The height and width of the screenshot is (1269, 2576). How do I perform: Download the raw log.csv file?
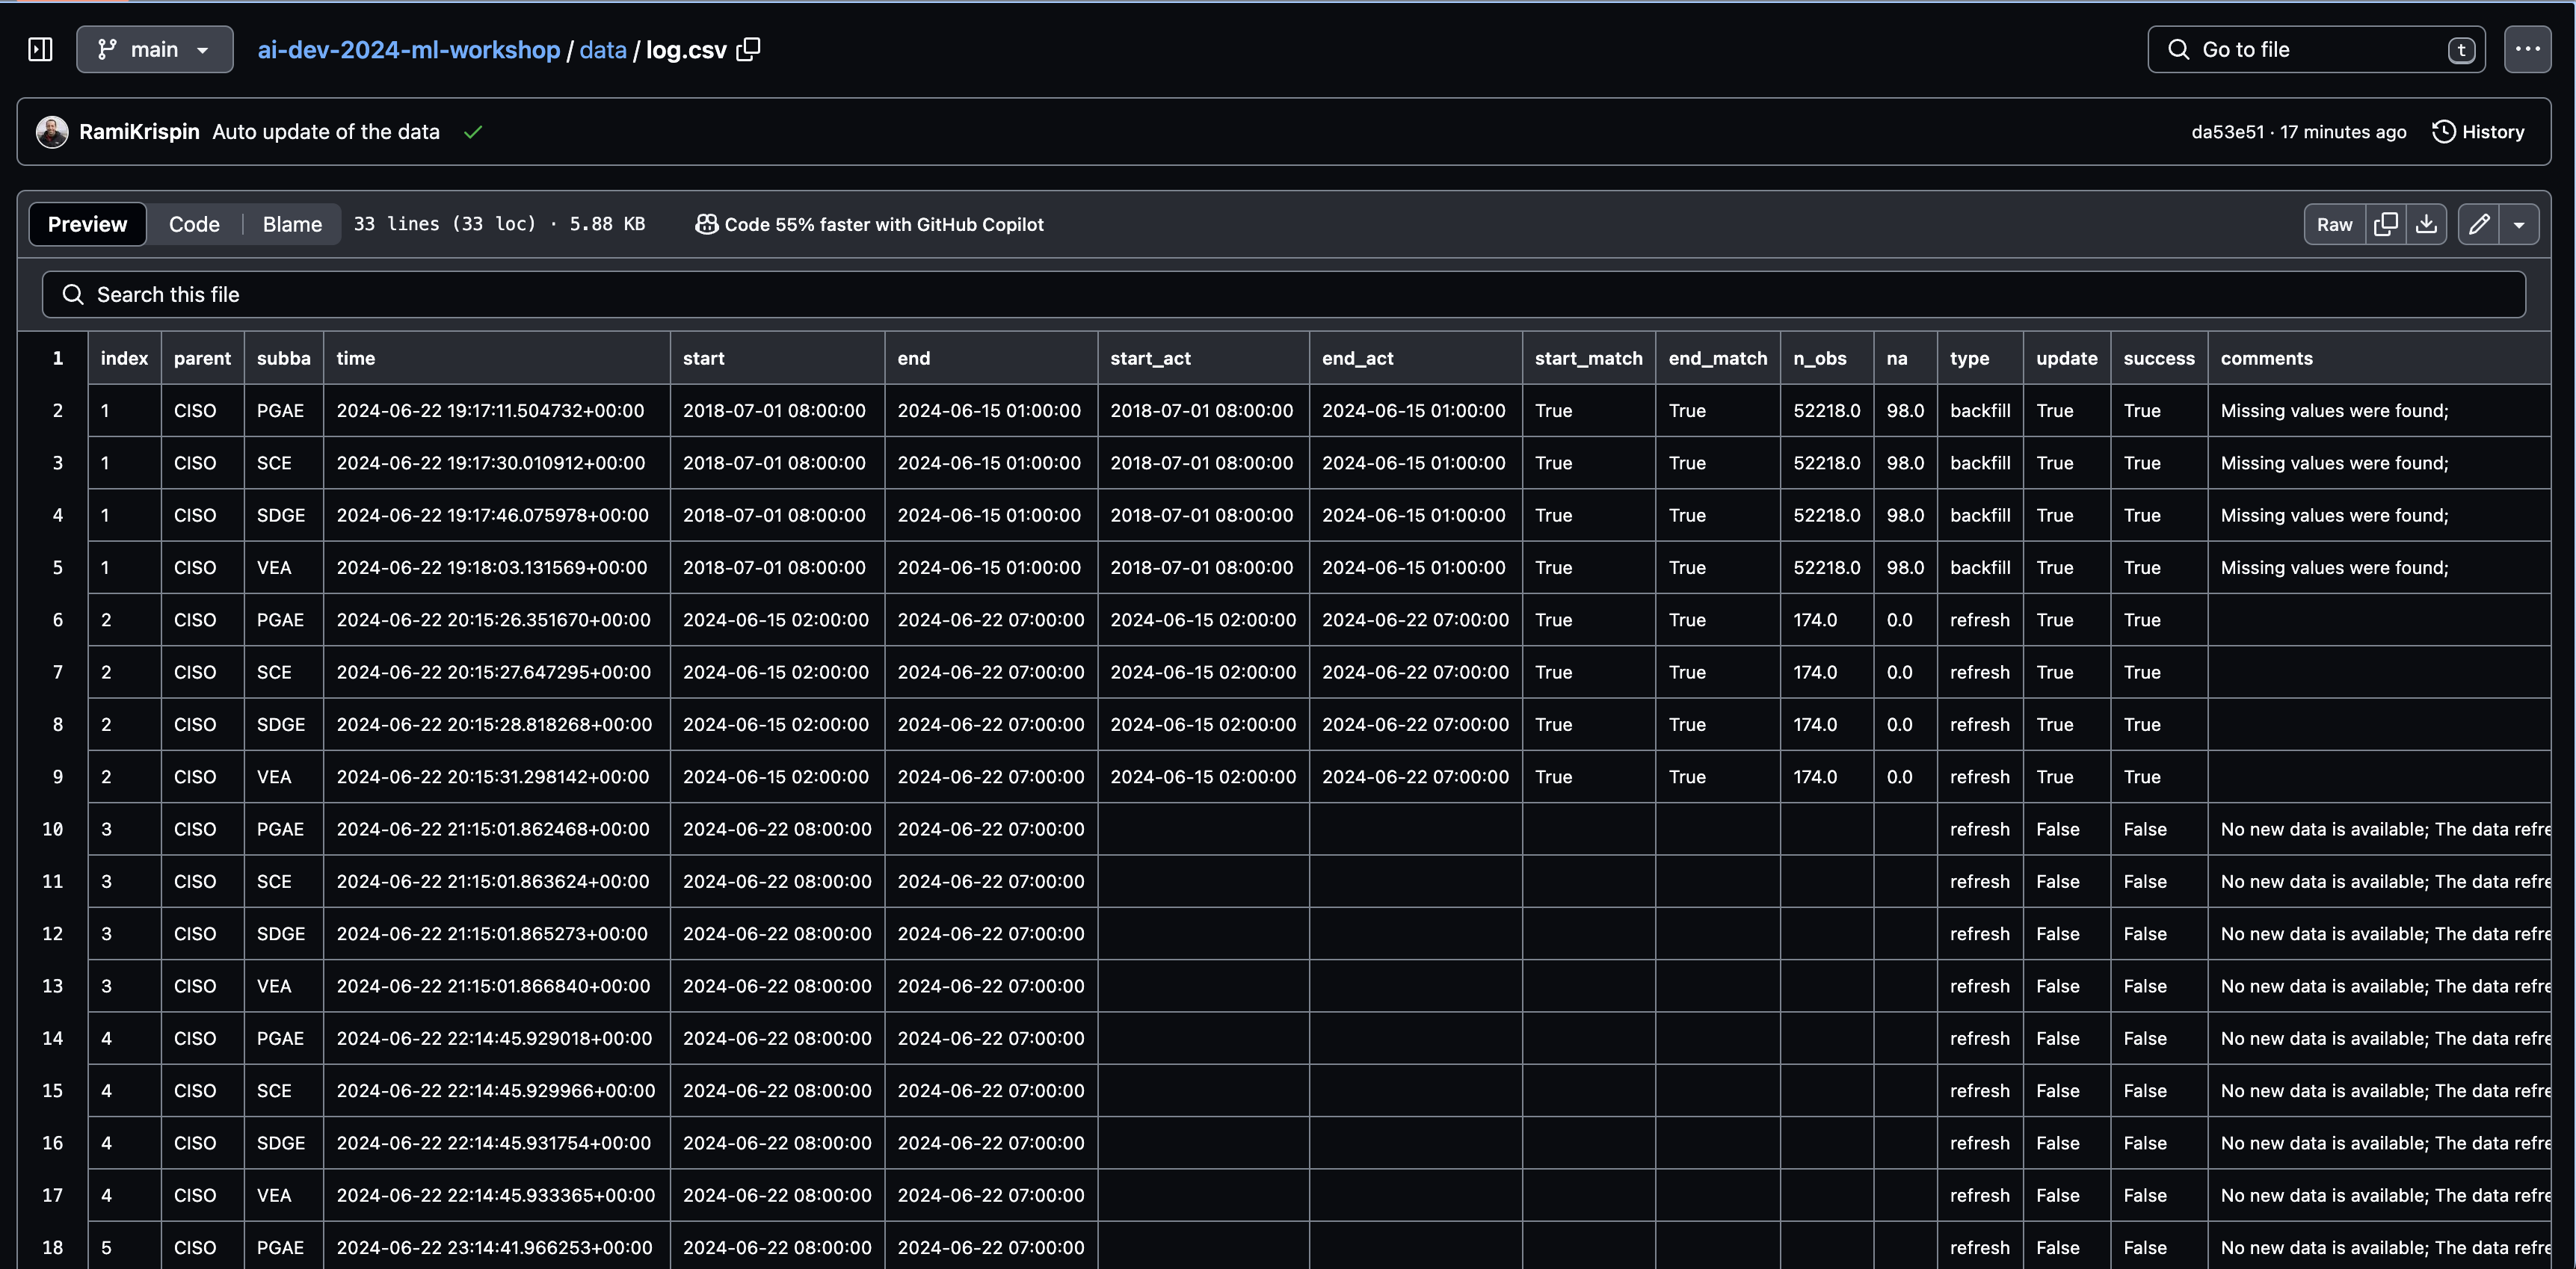tap(2426, 224)
